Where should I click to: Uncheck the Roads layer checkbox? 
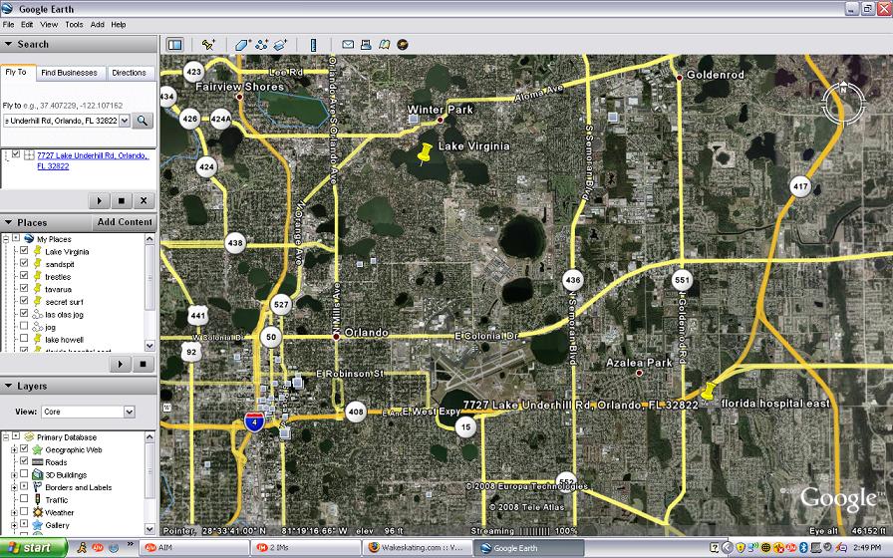tap(24, 462)
